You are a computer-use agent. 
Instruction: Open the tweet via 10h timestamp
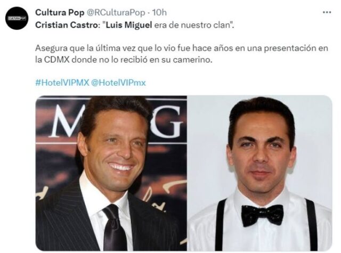pos(159,12)
